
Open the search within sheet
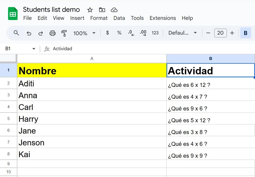click(16, 33)
